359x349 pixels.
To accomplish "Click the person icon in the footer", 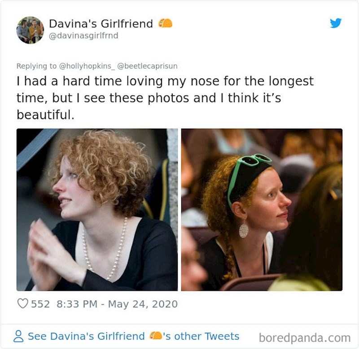I will point(20,336).
